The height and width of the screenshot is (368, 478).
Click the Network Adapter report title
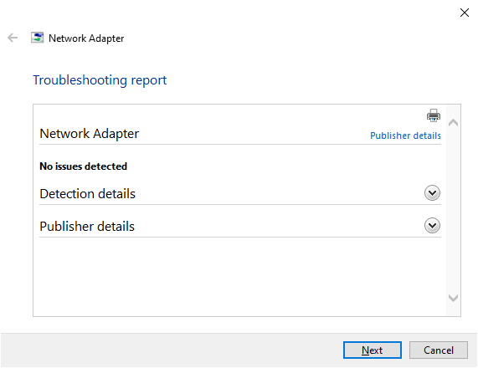90,134
